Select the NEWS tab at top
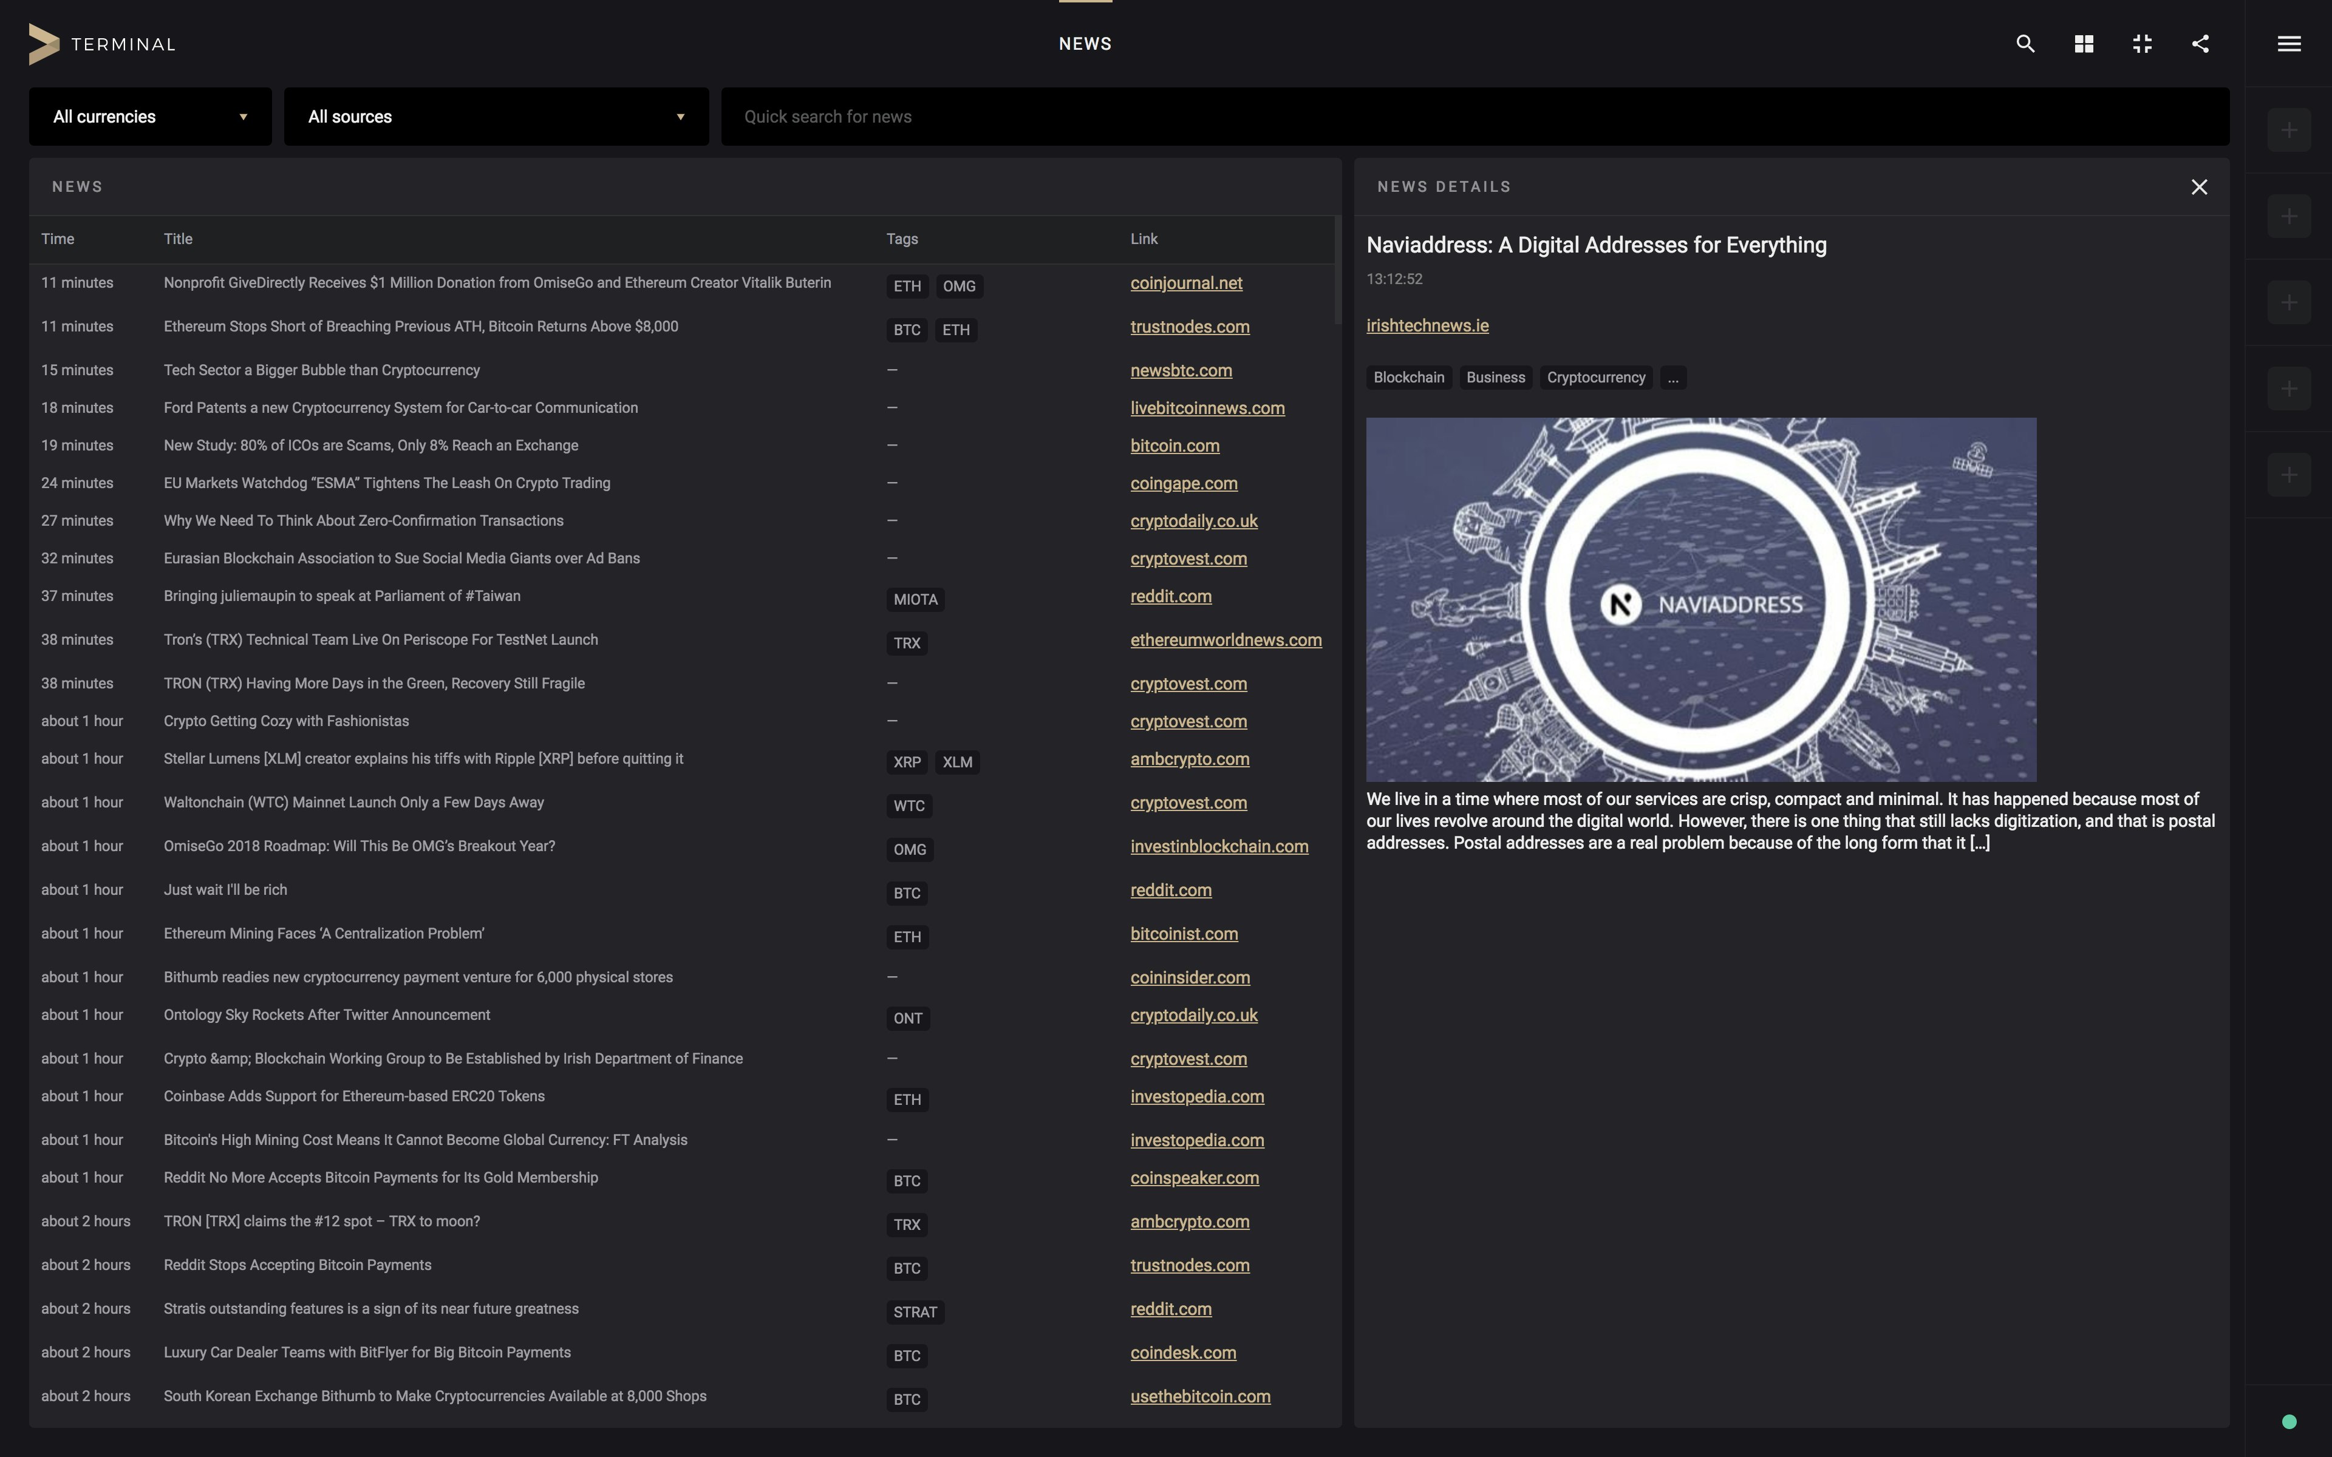 [1085, 43]
